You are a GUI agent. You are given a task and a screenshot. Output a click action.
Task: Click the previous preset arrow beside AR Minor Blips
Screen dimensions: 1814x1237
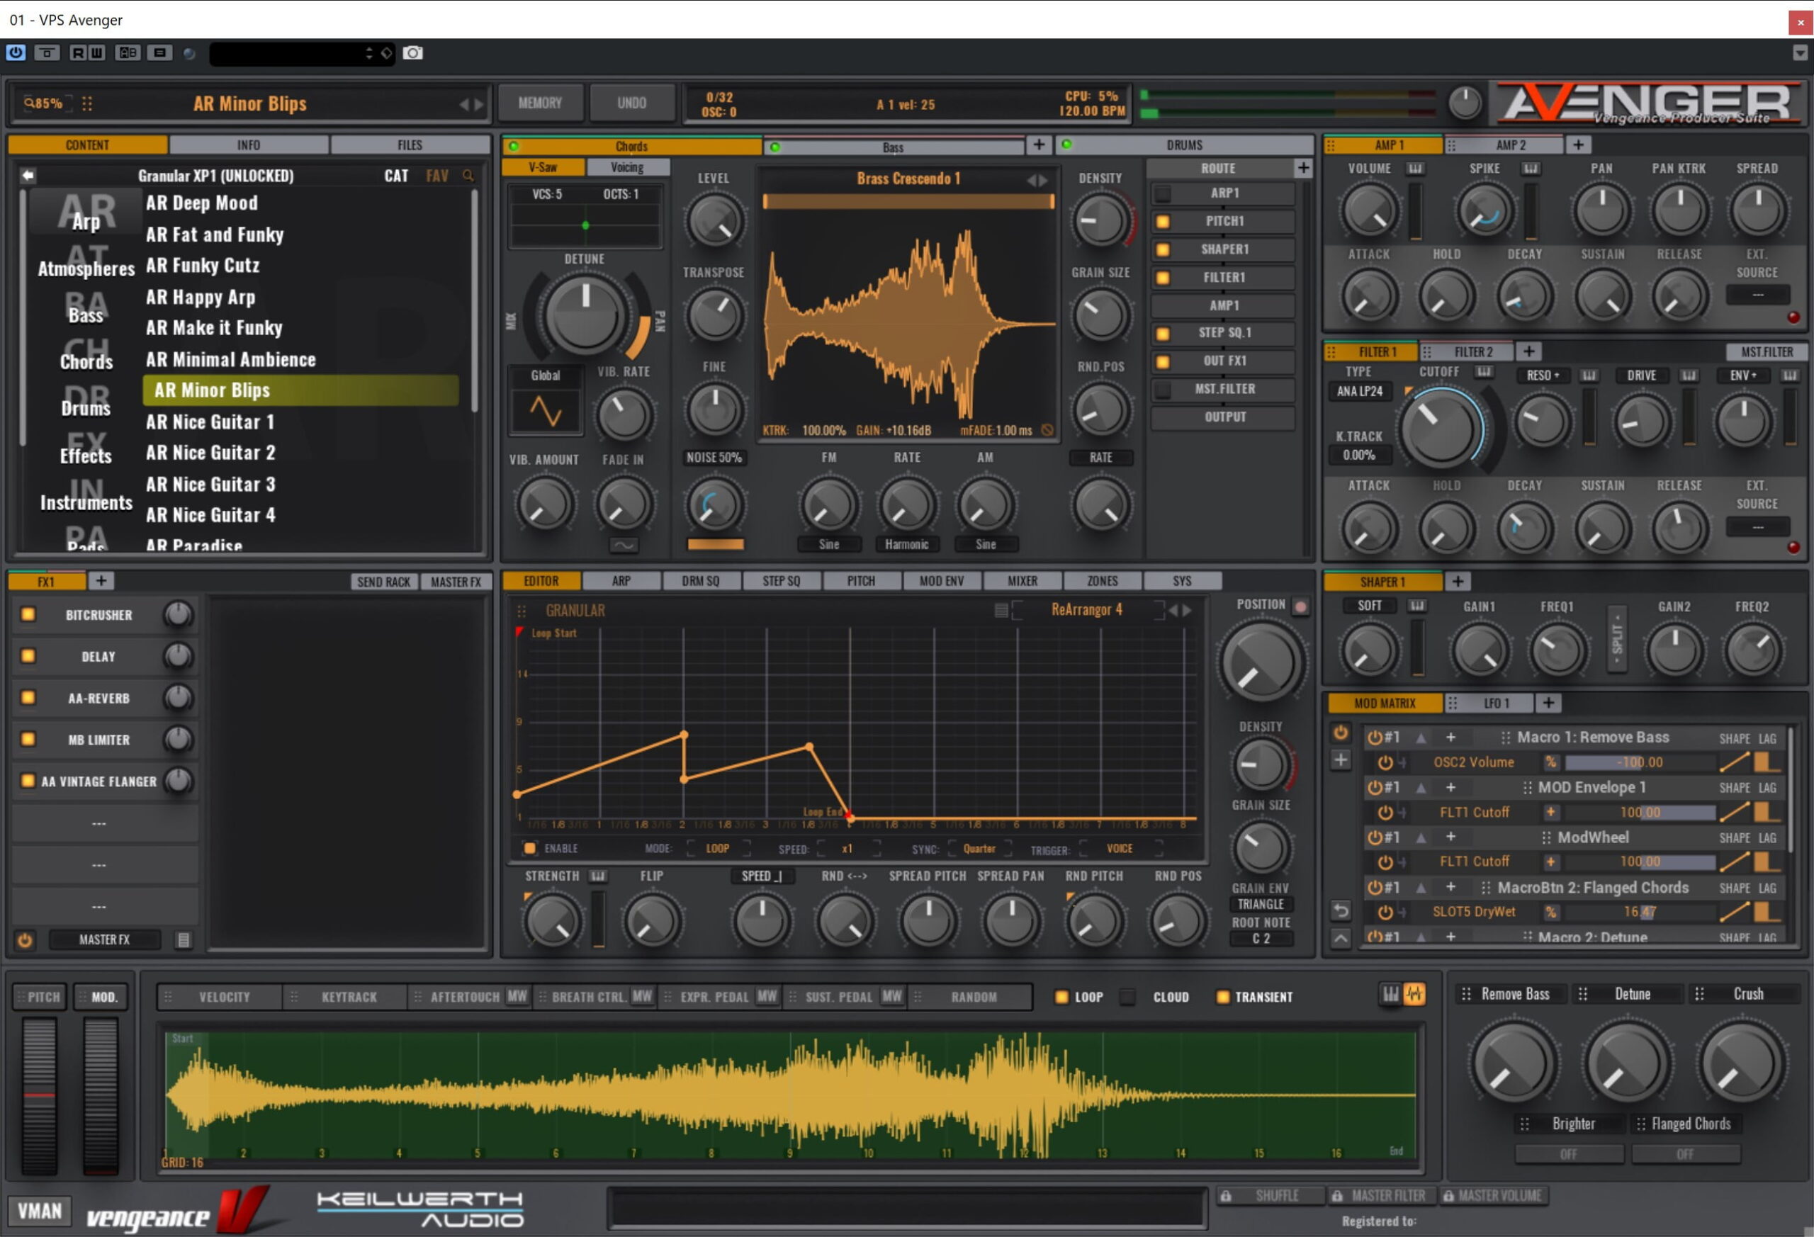pyautogui.click(x=464, y=104)
